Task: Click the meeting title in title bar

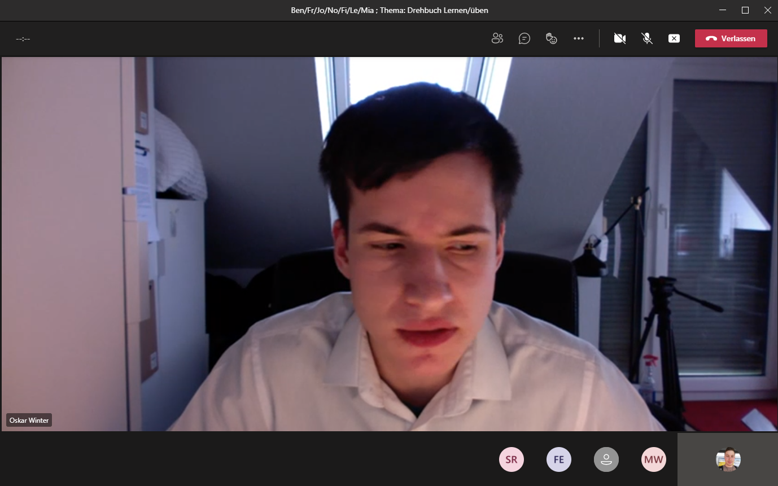Action: (389, 10)
